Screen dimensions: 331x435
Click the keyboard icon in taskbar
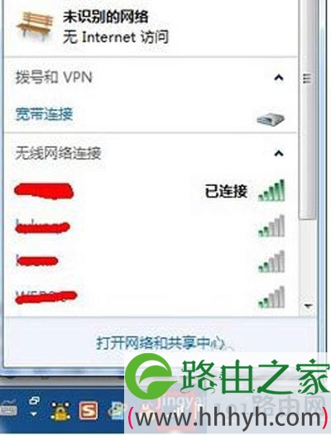click(8, 410)
